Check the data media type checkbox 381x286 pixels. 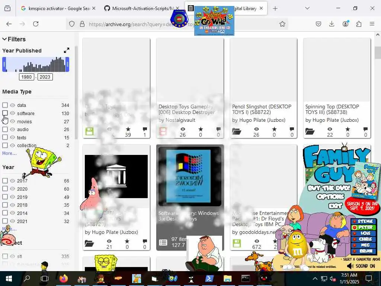[x=5, y=105]
